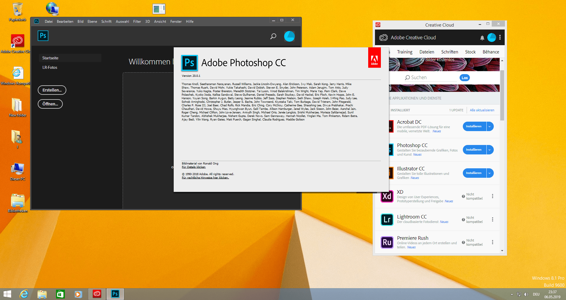
Task: Open more options for XD
Action: click(x=493, y=196)
